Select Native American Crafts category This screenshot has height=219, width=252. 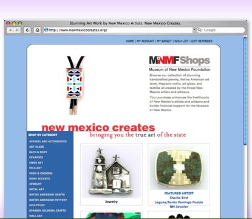point(47,195)
